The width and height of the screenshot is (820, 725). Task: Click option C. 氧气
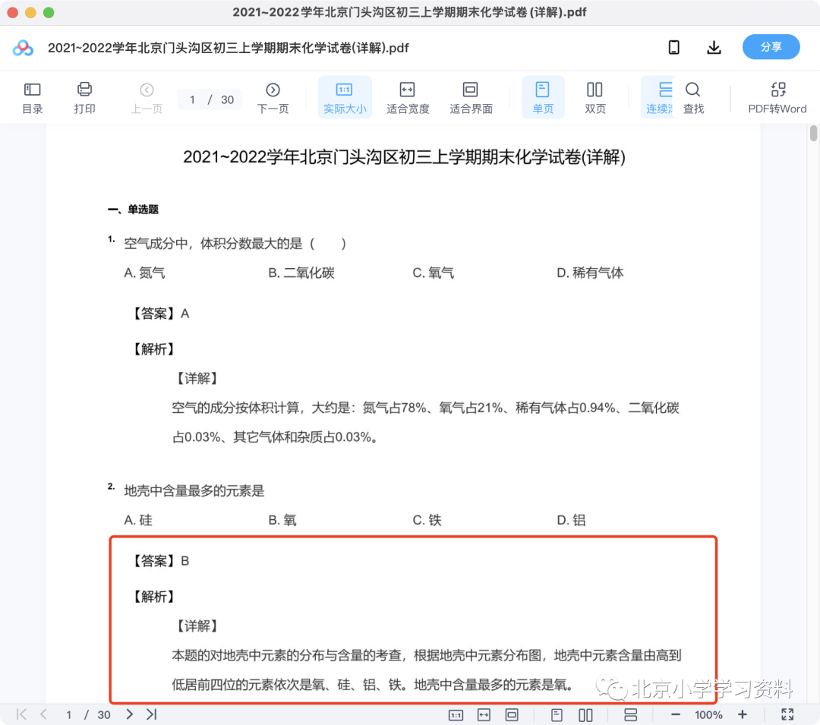coord(433,273)
